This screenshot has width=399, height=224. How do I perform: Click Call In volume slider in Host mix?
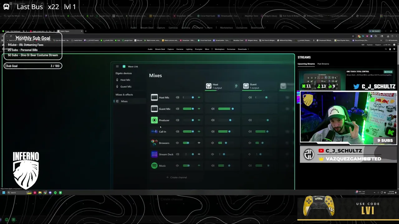point(224,132)
